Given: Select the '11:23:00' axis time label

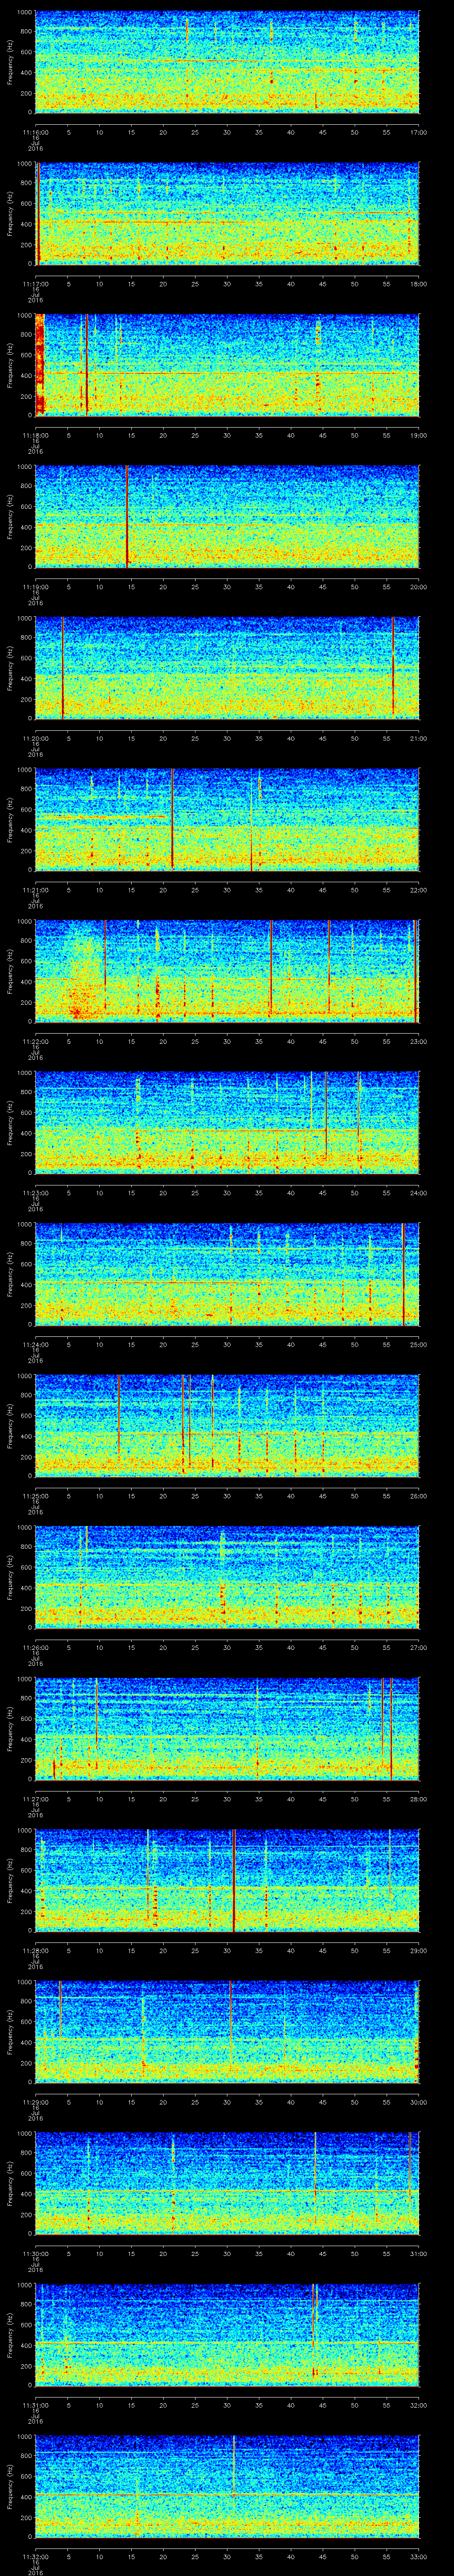Looking at the screenshot, I should 35,1192.
